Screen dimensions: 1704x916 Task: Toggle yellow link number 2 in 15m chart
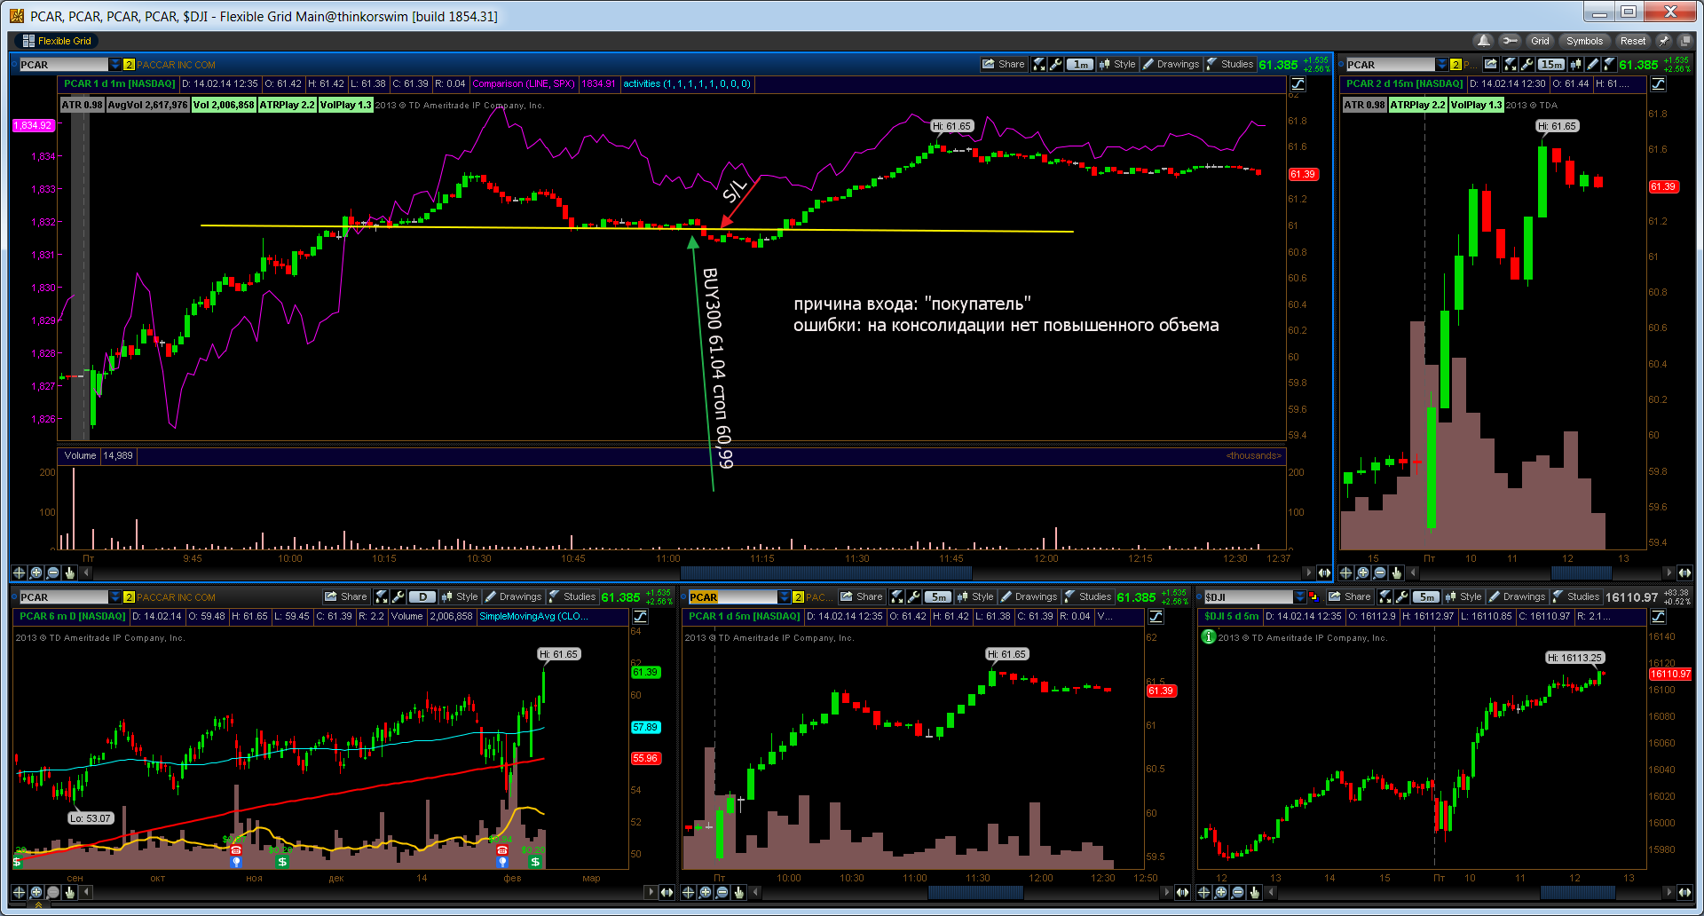(x=1455, y=64)
